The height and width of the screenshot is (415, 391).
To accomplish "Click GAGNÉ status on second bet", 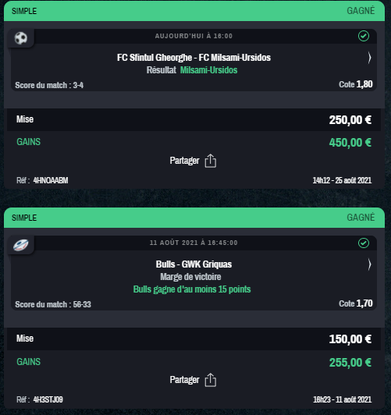I will 361,218.
